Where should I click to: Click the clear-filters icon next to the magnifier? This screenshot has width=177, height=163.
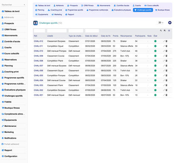pos(165,31)
